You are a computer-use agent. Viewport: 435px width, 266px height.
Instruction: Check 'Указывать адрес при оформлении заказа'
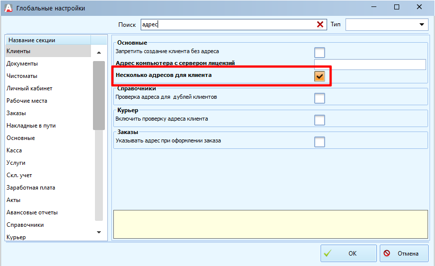click(319, 142)
